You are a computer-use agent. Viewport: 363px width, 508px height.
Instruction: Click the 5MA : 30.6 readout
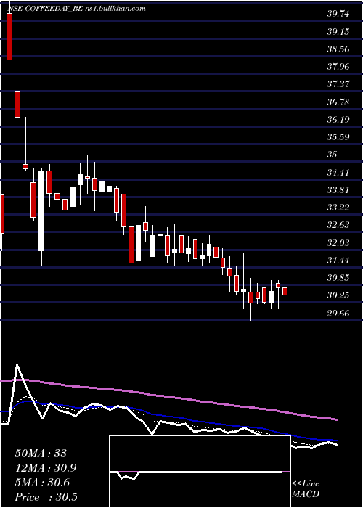tap(42, 483)
